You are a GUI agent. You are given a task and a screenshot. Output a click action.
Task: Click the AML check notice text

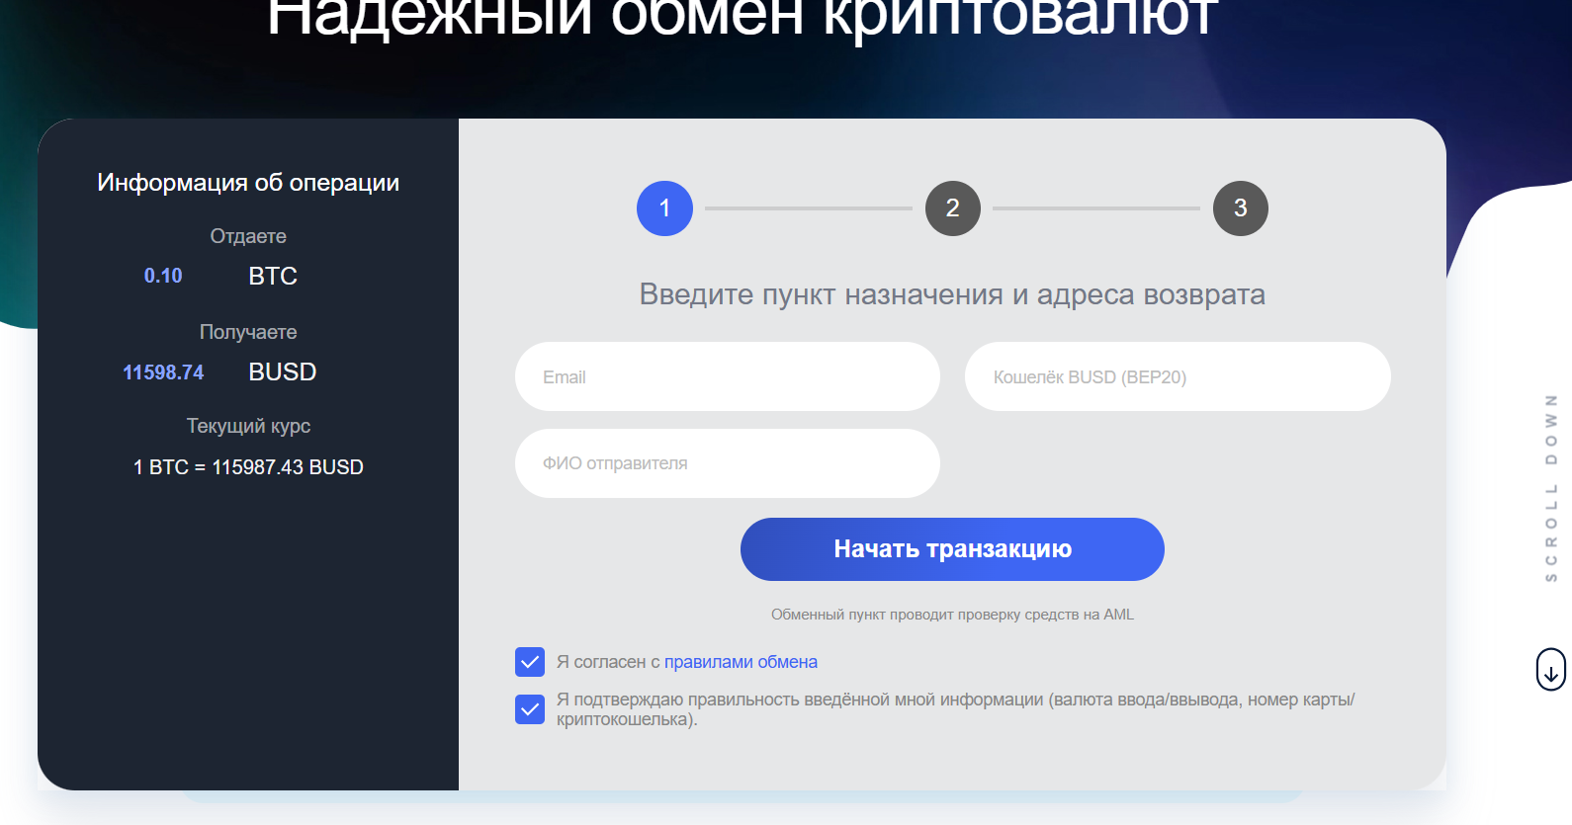tap(952, 615)
